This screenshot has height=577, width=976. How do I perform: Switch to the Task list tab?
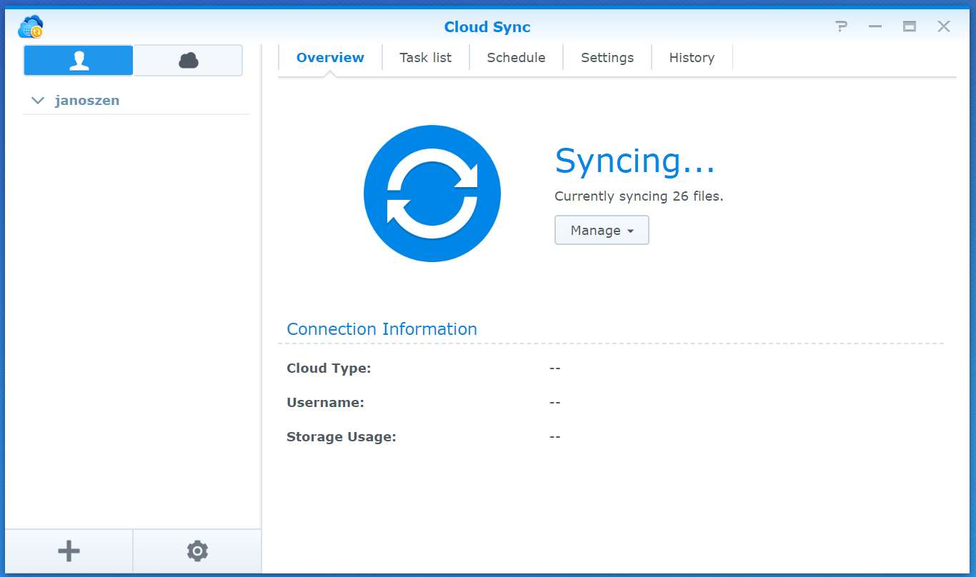point(425,58)
